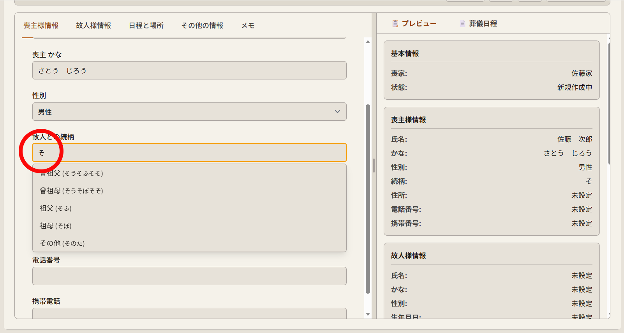The width and height of the screenshot is (624, 333).
Task: Switch to the 故人様情報 tab
Action: coord(93,26)
